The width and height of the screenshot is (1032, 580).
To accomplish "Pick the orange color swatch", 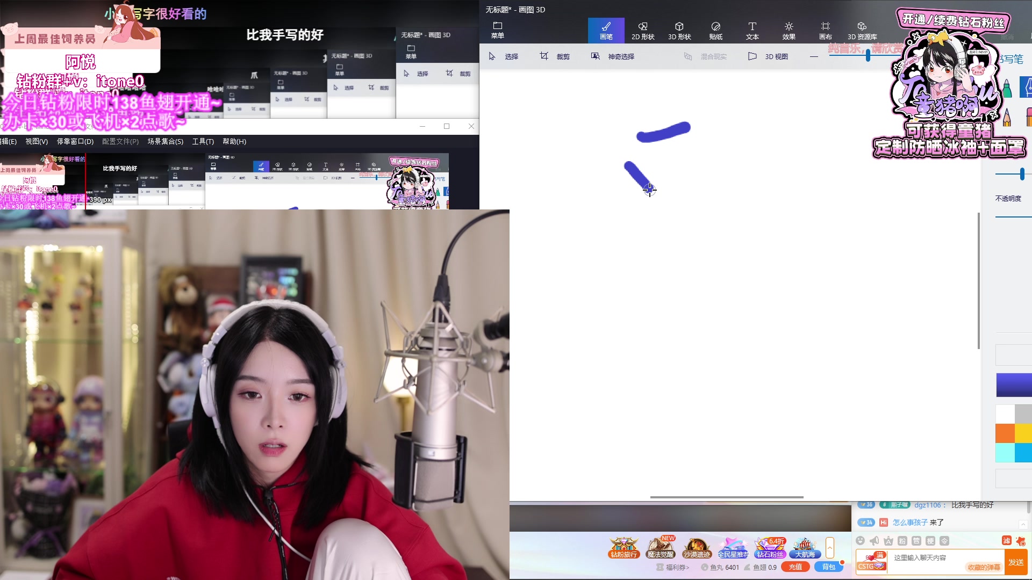I will tap(1005, 433).
